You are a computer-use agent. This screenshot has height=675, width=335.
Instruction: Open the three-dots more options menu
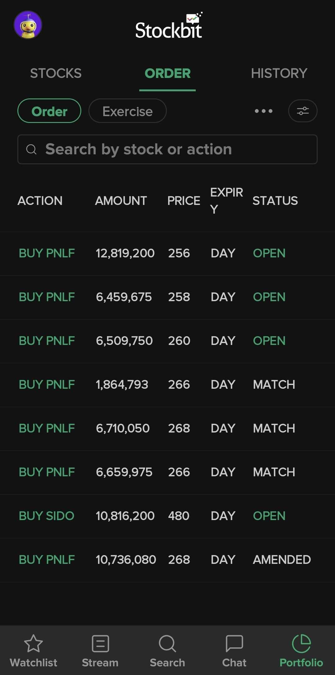point(263,111)
